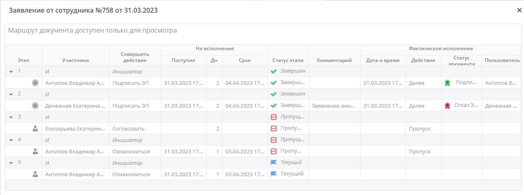
Task: Click person icon in stage 5 participant row
Action: click(35, 174)
